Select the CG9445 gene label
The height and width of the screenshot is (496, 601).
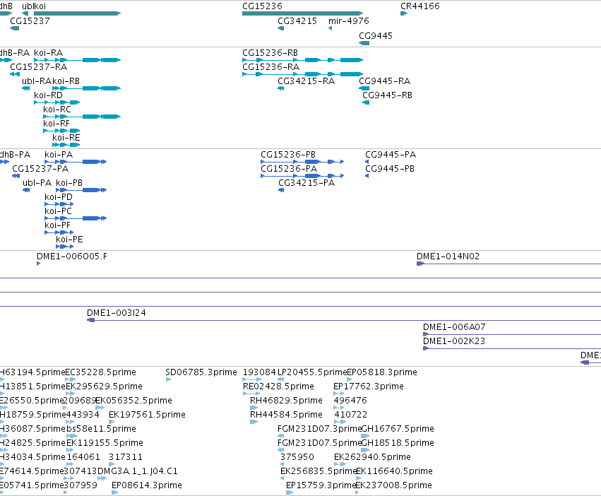376,36
